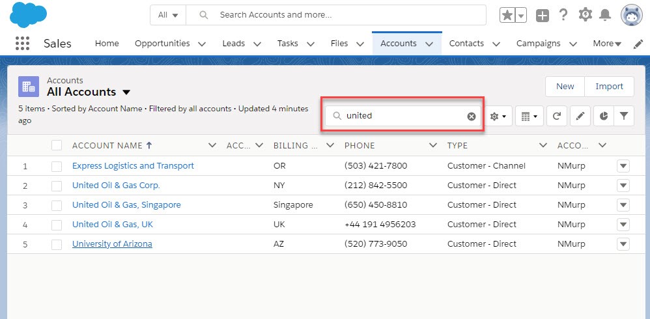Open the United Oil & Gas, UK account
This screenshot has height=319, width=650.
tap(112, 224)
